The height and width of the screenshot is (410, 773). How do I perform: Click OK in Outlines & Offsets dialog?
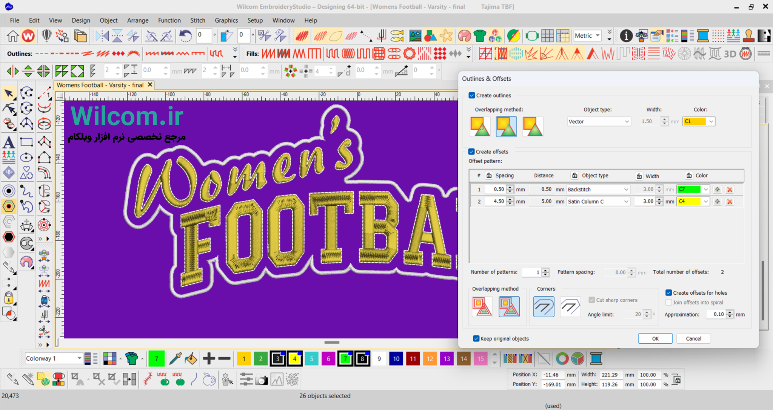point(655,338)
